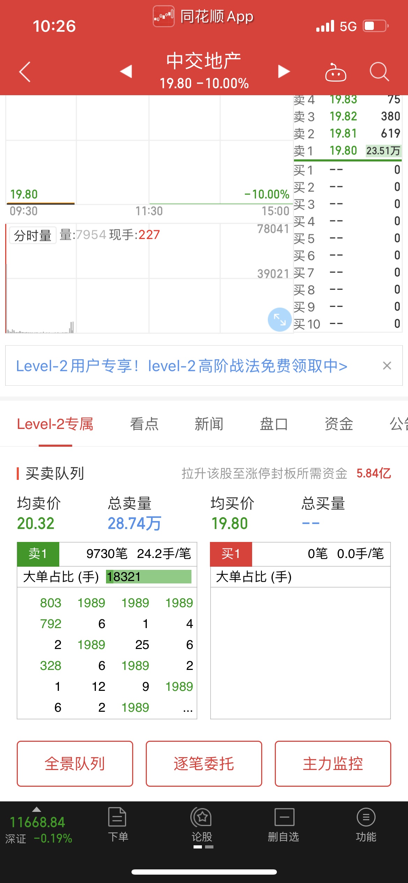408x883 pixels.
Task: Tap the 328 sell queue entry
Action: pyautogui.click(x=51, y=666)
